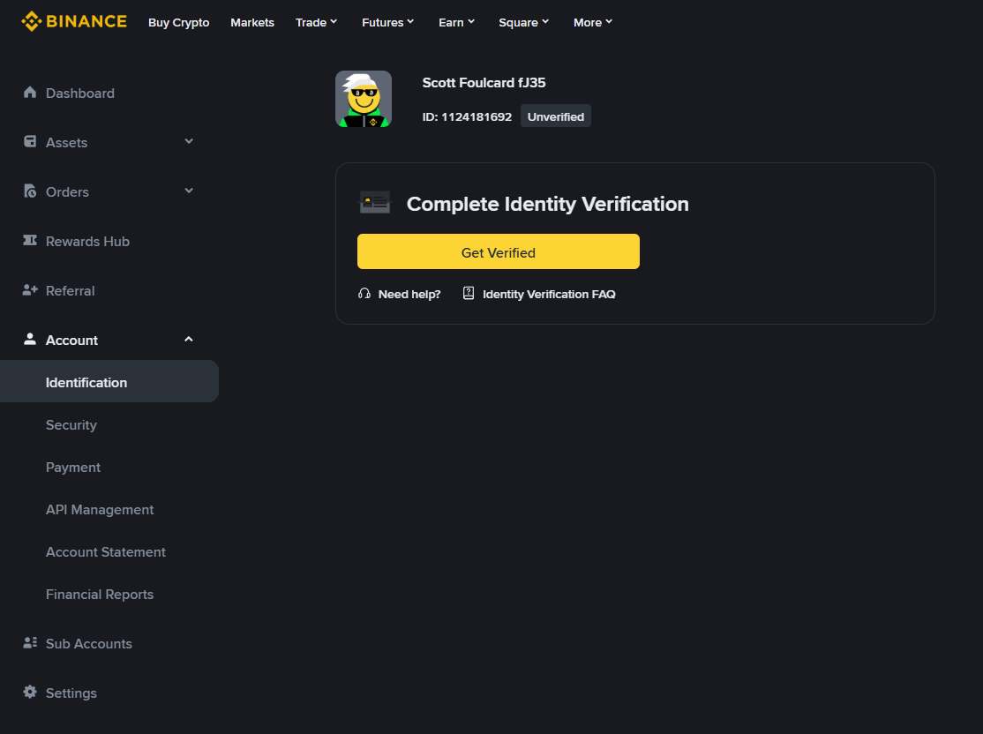This screenshot has width=983, height=734.
Task: Click the headset Need help icon
Action: (364, 294)
